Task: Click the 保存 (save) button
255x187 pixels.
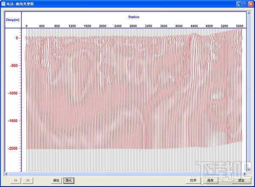Action: [210, 180]
